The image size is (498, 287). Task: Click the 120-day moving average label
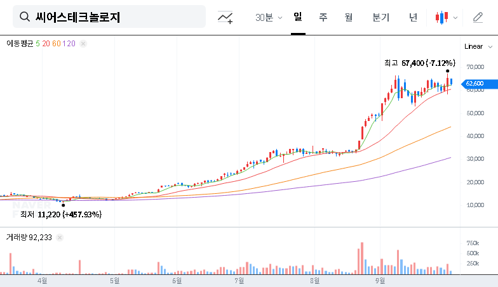[69, 44]
